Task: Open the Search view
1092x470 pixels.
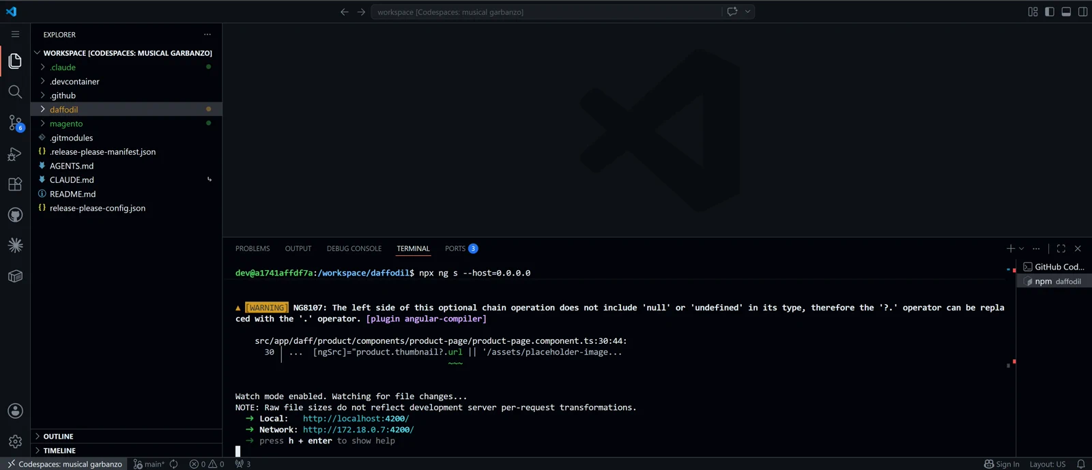Action: tap(15, 91)
